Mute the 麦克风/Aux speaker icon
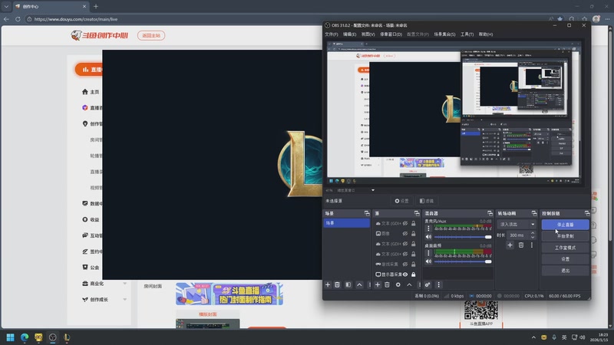614x345 pixels. click(428, 237)
